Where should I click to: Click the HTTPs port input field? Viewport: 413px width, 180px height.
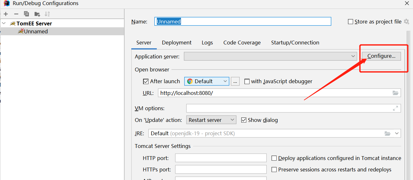coord(221,170)
